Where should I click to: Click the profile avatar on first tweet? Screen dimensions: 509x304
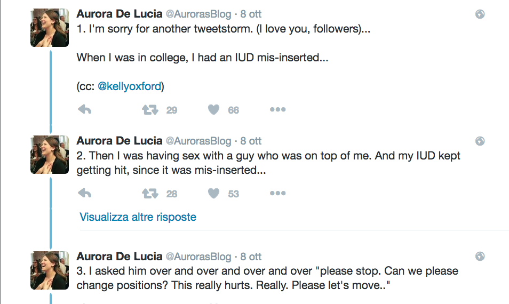click(50, 28)
